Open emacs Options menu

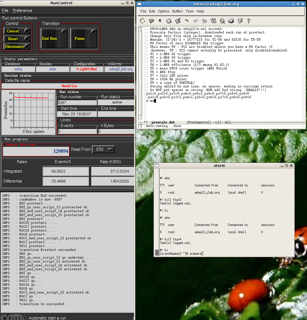[x=163, y=11]
